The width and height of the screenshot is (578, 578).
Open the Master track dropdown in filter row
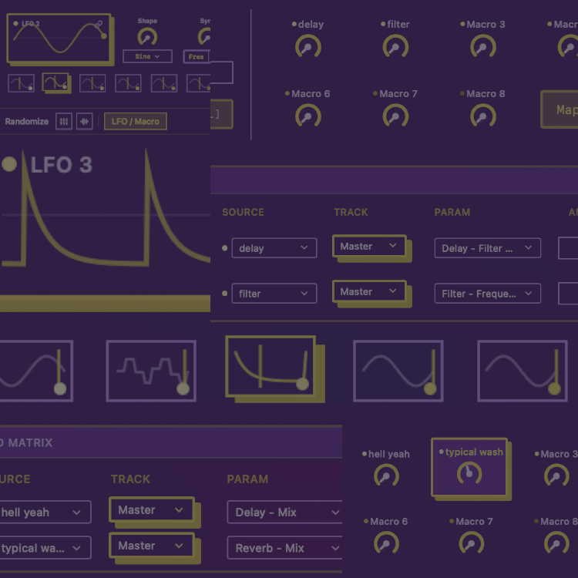pos(369,291)
